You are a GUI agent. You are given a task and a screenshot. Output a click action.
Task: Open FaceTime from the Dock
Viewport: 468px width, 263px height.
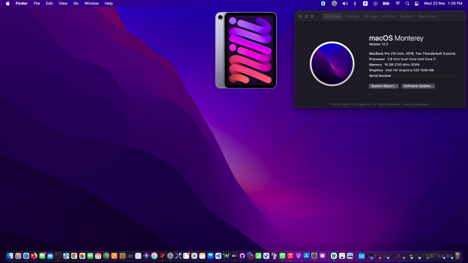click(x=90, y=256)
